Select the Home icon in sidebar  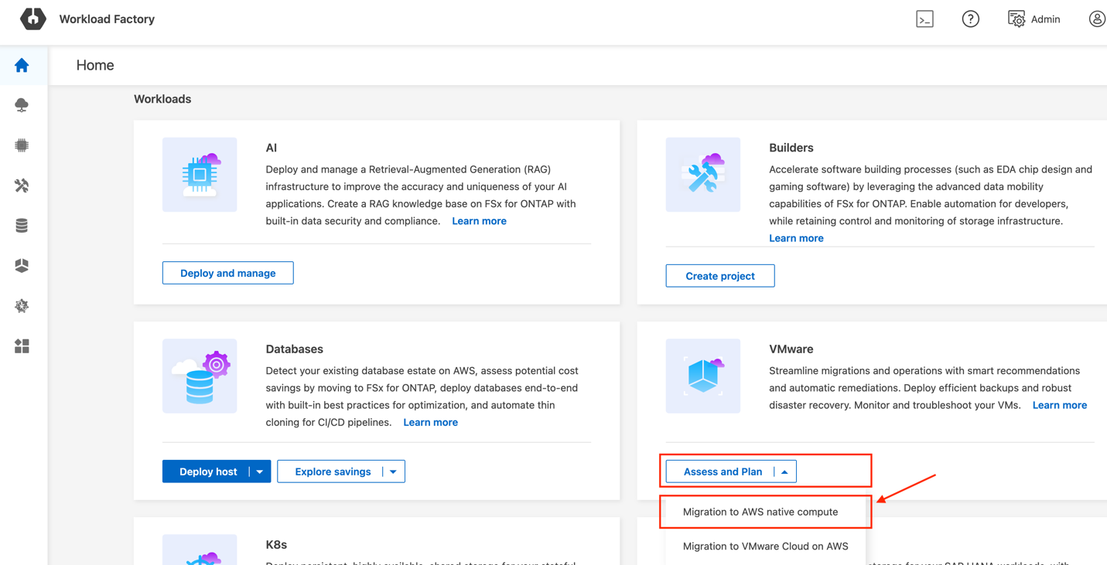pyautogui.click(x=22, y=66)
